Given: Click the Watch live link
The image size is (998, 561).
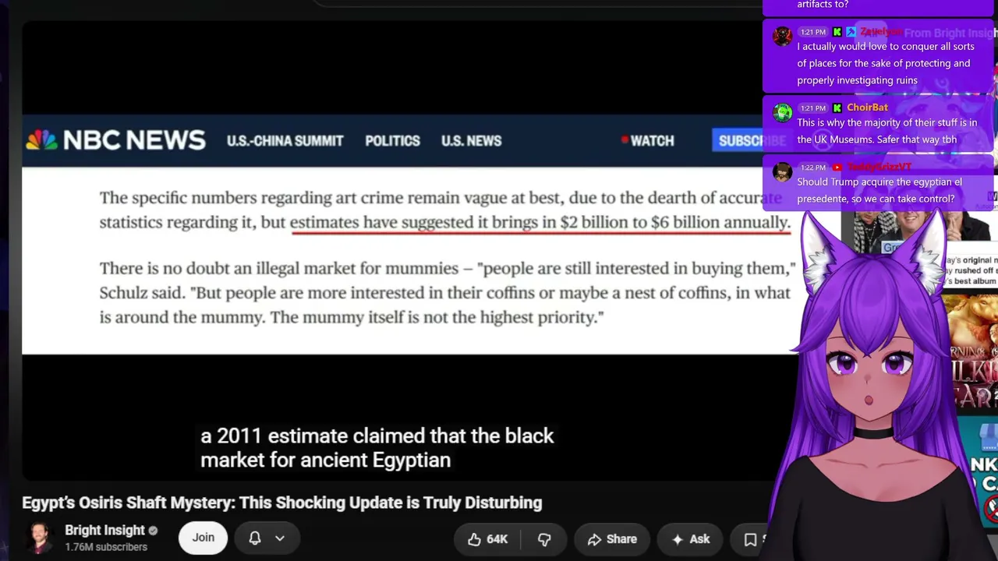Looking at the screenshot, I should click(651, 141).
